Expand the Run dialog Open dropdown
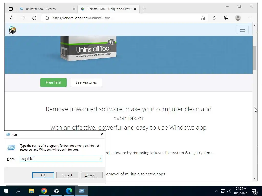 click(100, 159)
